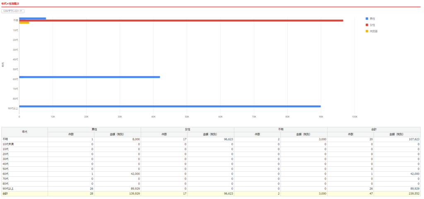Image resolution: width=424 pixels, height=199 pixels.
Task: Click the 8,000 amount cell
Action: click(118, 139)
